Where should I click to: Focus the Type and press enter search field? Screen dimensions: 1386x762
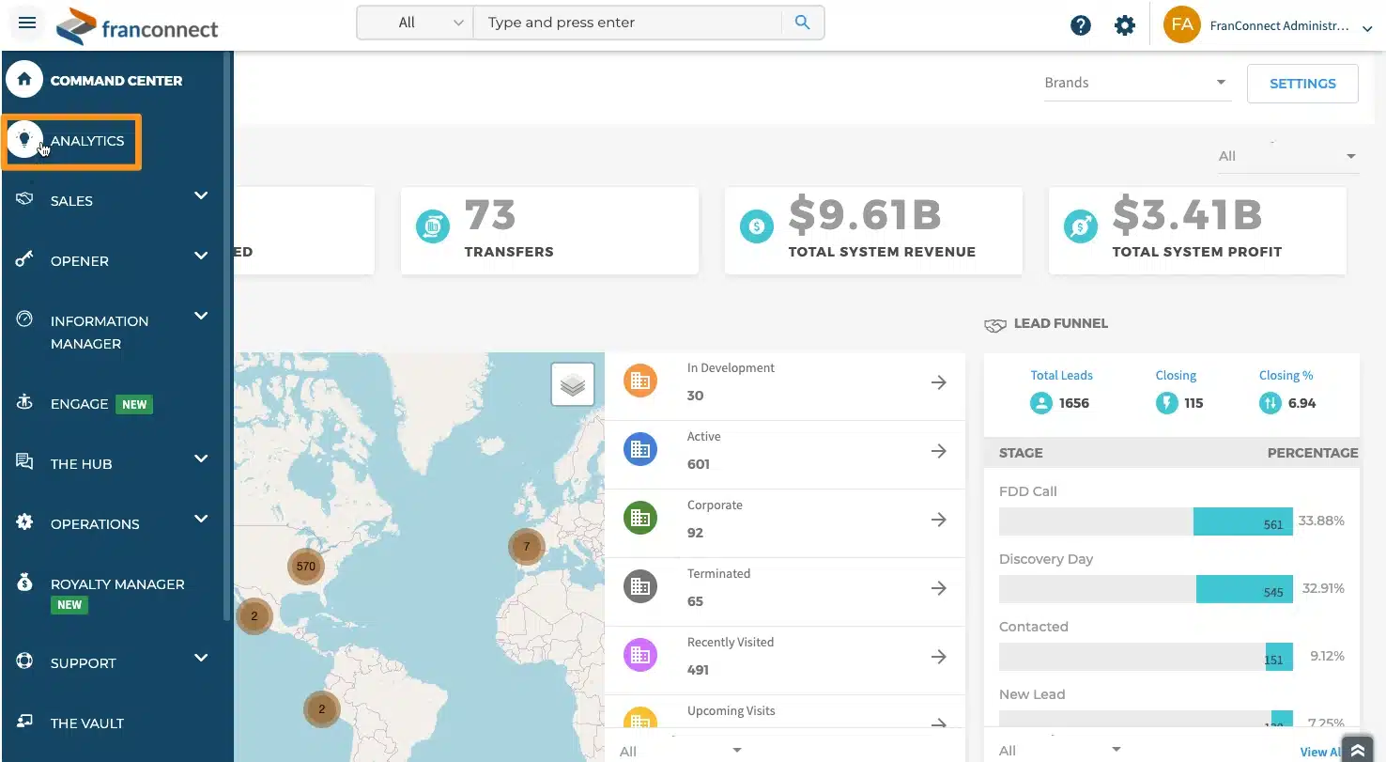click(x=627, y=23)
